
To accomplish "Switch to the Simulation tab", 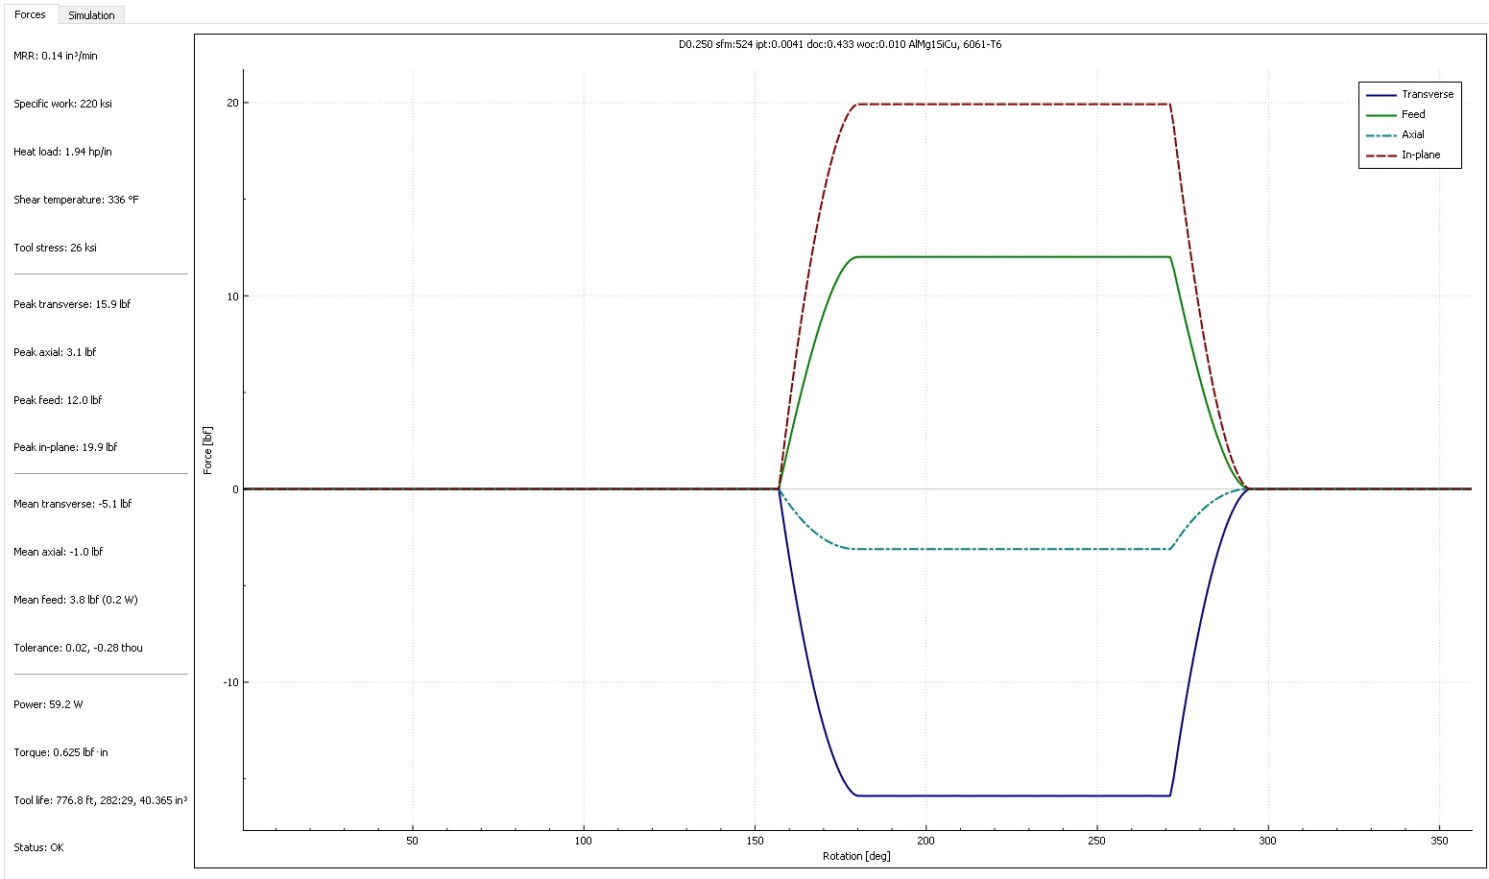I will point(91,15).
